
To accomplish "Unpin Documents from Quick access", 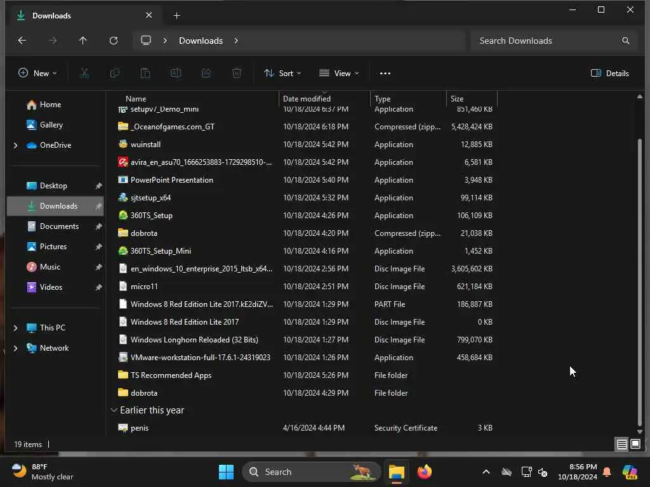I will click(98, 226).
